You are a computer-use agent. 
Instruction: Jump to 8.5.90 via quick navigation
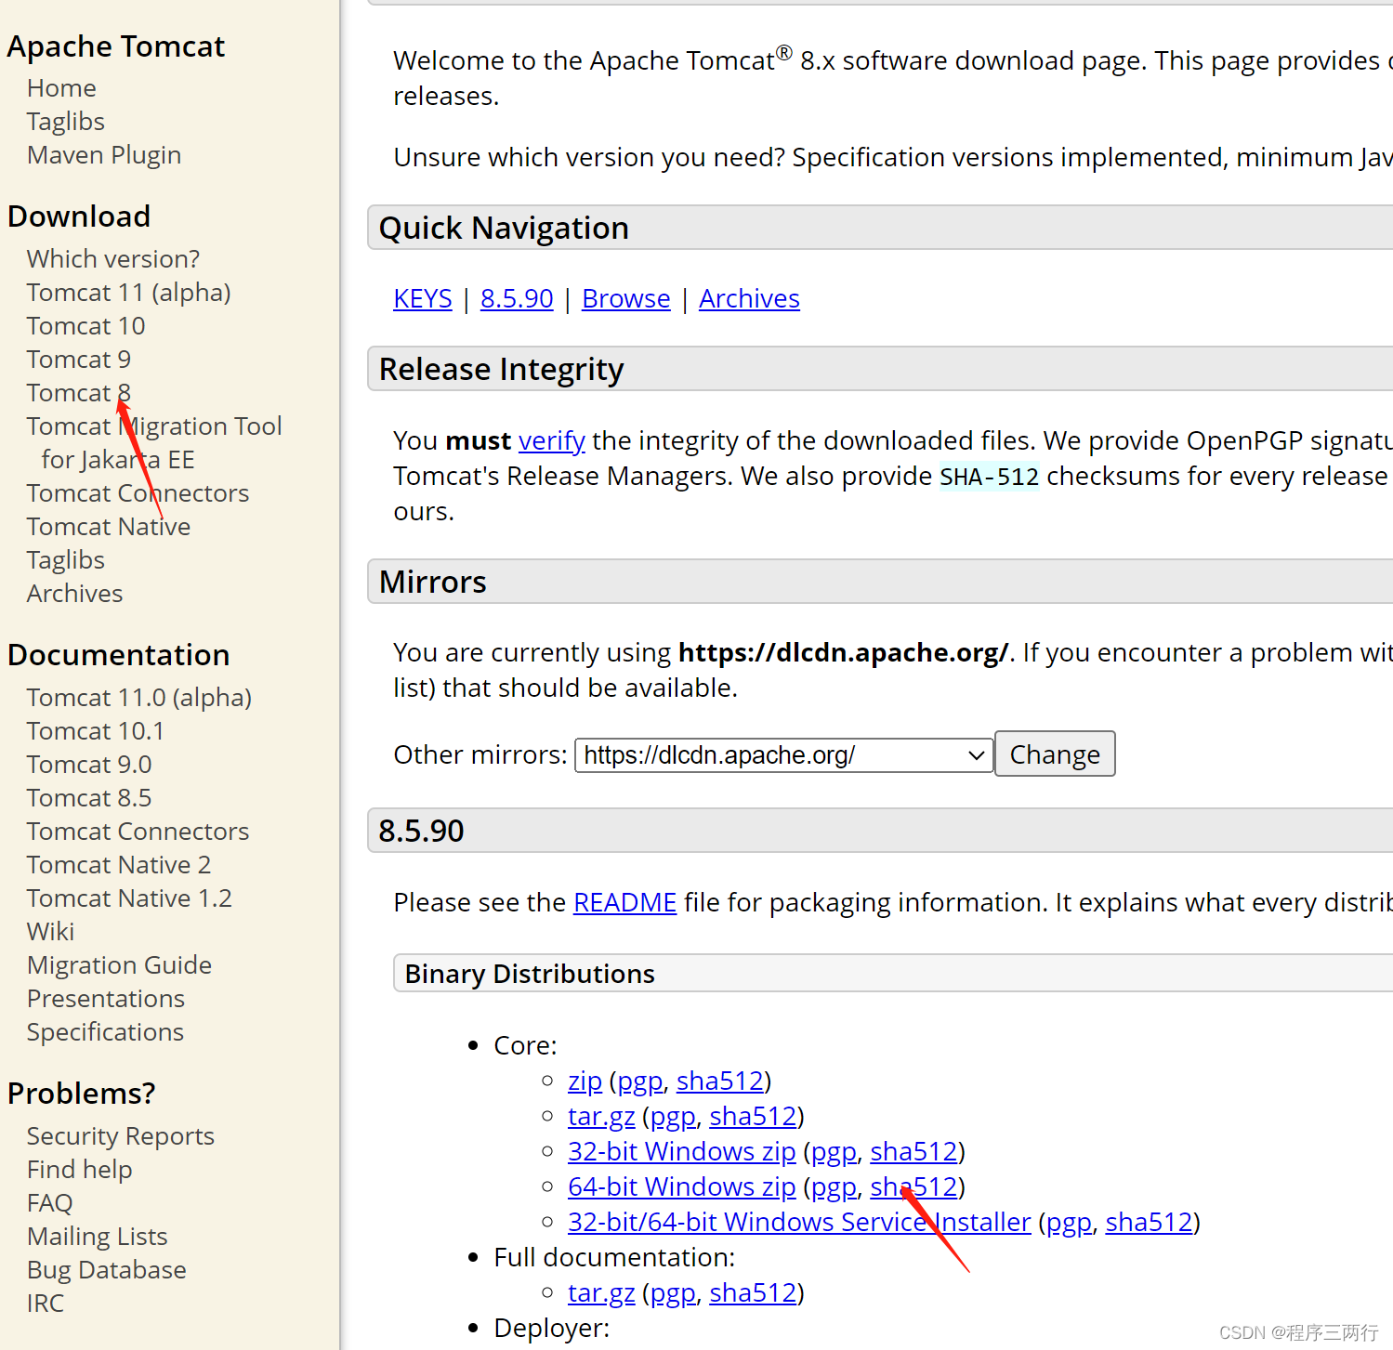[x=517, y=299]
